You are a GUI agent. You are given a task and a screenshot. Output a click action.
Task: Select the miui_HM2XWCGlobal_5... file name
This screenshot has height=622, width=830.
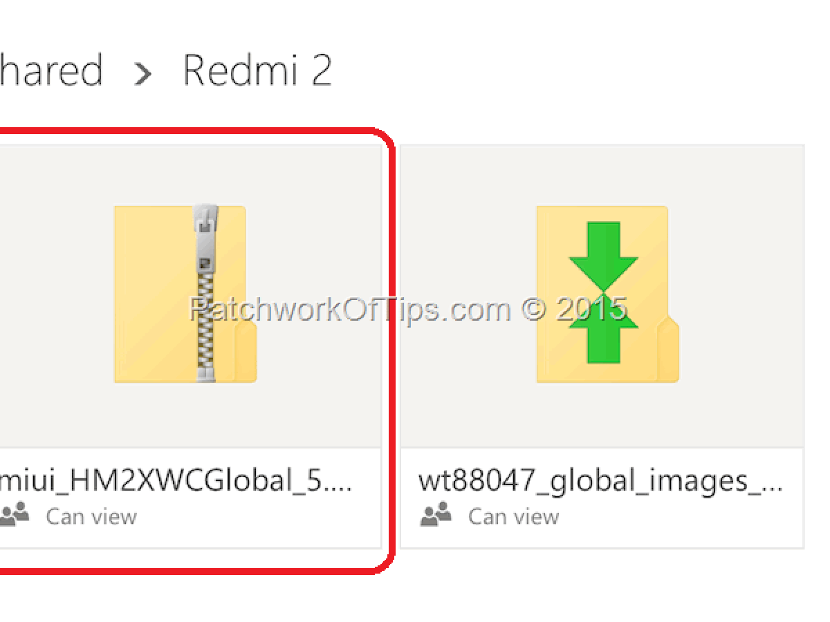tap(177, 480)
